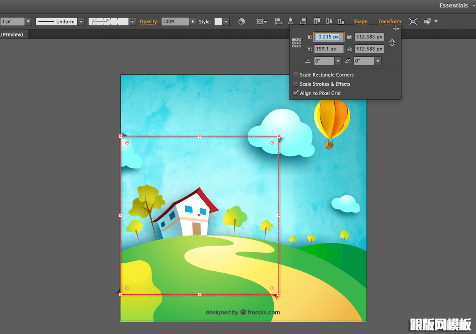The width and height of the screenshot is (476, 334).
Task: Click the Opacity 100% value field
Action: tap(175, 21)
